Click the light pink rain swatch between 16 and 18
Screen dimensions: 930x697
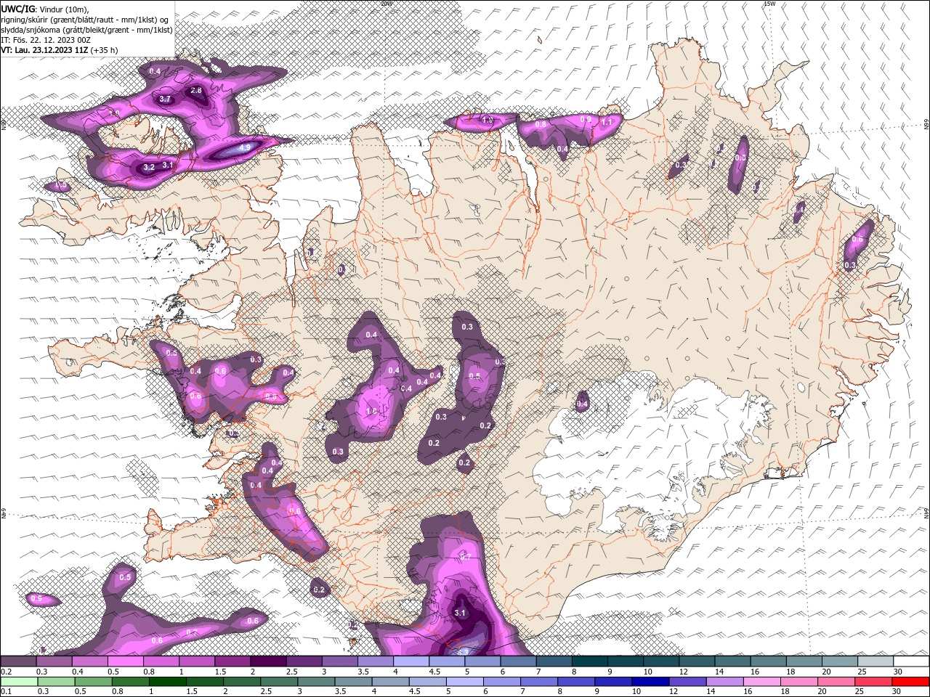coord(761,682)
